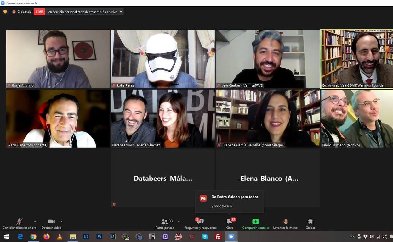This screenshot has height=242, width=393.
Task: Expand audio options arrow next to microphone
Action: click(35, 222)
